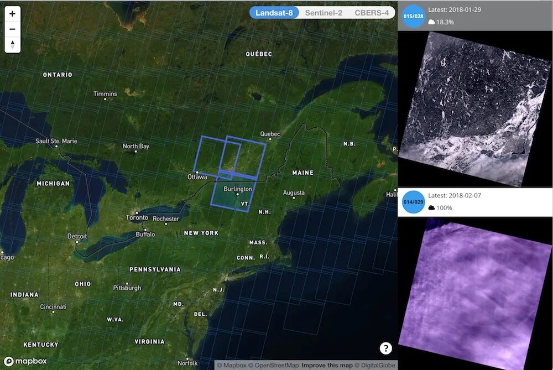
Task: Click the Latest: 2018-01-29 date text
Action: pos(455,10)
